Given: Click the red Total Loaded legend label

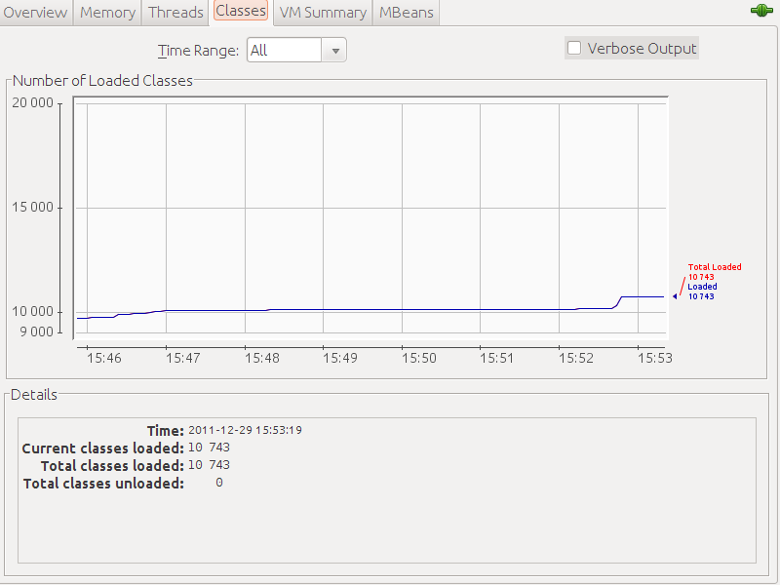Looking at the screenshot, I should tap(715, 267).
